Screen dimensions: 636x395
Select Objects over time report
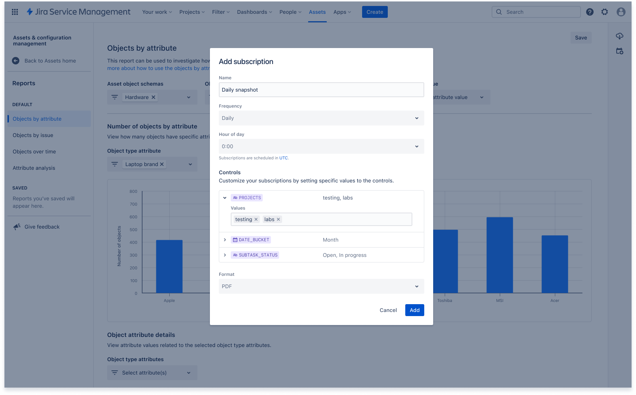[34, 152]
